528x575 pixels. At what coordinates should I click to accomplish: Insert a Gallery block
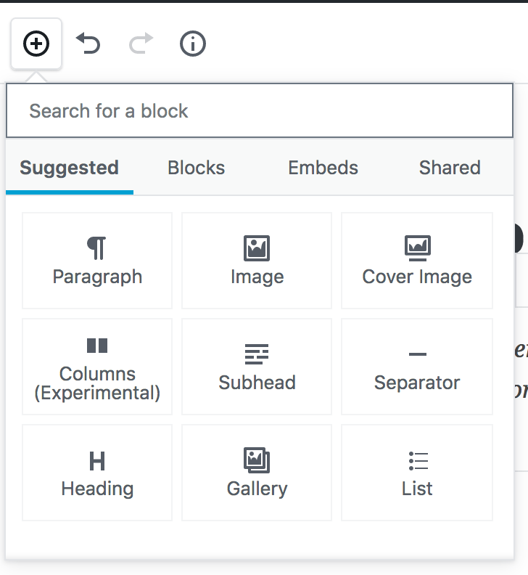pyautogui.click(x=257, y=473)
